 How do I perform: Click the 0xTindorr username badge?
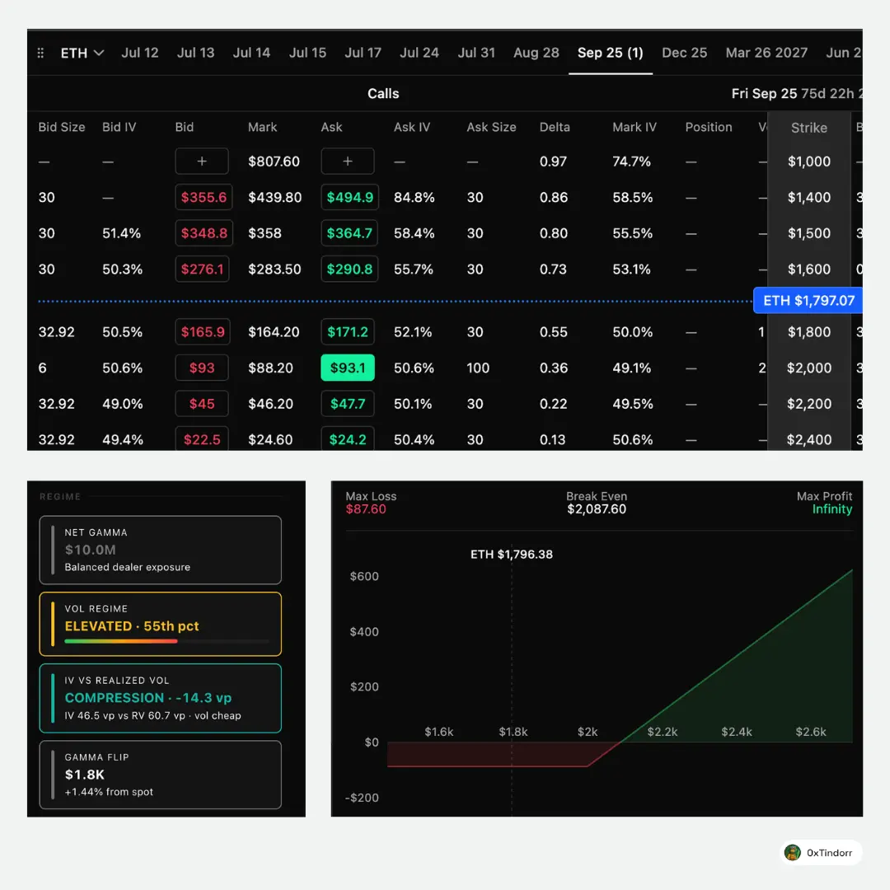pyautogui.click(x=821, y=853)
